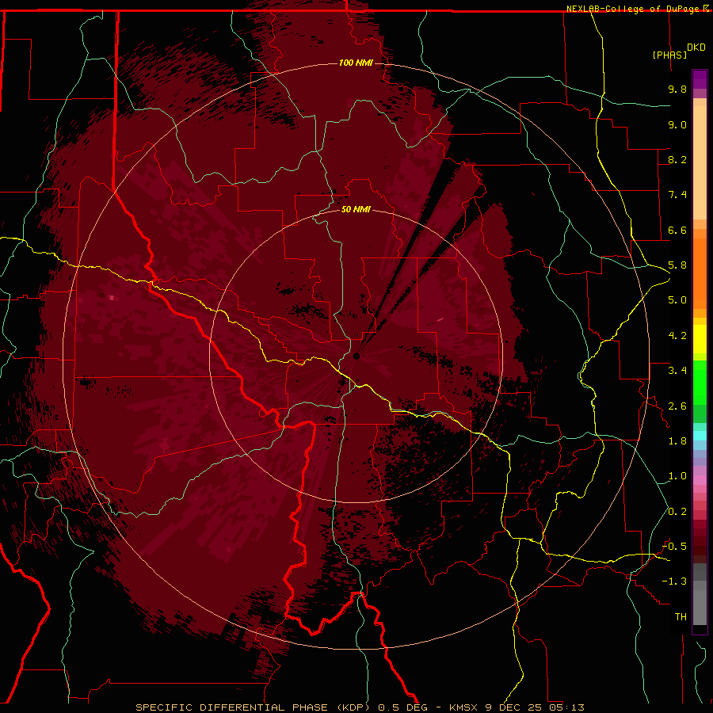The height and width of the screenshot is (713, 713).
Task: Click the 9.0 value on the scale
Action: [x=677, y=124]
